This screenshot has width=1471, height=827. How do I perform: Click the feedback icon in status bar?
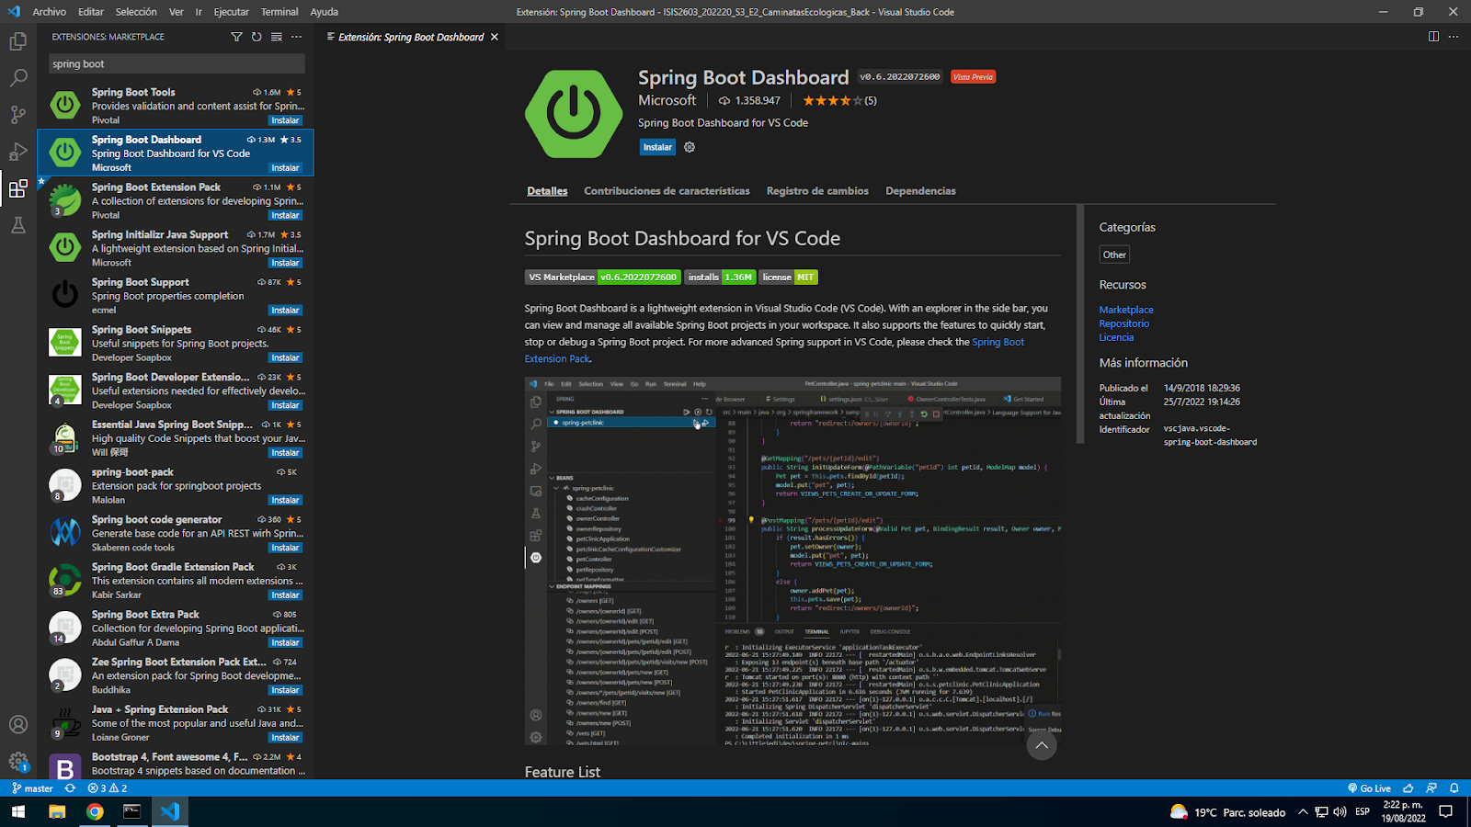(x=1431, y=788)
